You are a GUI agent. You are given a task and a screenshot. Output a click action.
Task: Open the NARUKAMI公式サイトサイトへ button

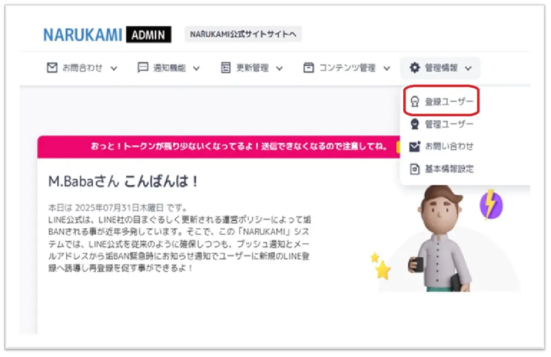243,34
